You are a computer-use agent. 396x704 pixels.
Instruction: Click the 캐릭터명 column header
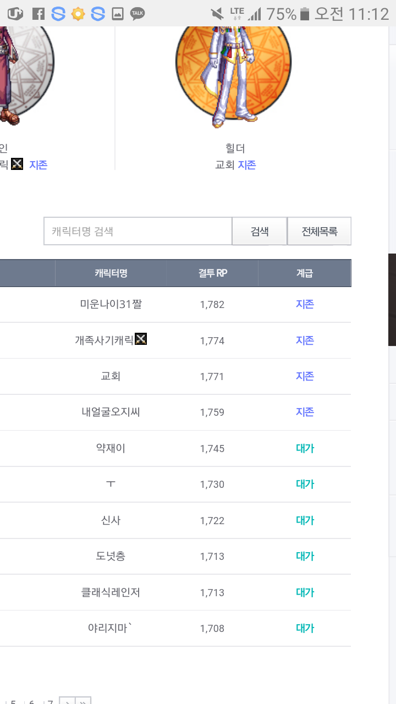coord(111,273)
